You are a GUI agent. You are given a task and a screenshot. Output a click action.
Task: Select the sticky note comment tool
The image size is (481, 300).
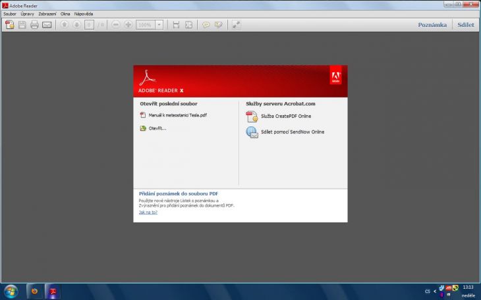pyautogui.click(x=206, y=24)
